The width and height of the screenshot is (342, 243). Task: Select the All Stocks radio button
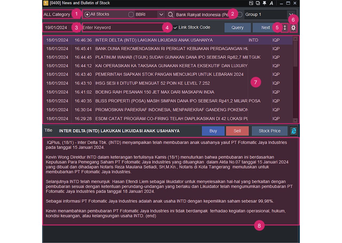pyautogui.click(x=87, y=15)
